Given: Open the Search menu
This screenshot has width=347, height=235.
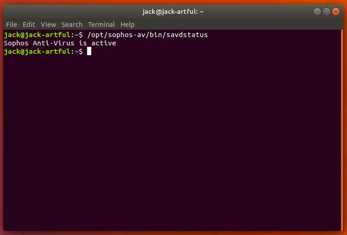Looking at the screenshot, I should click(x=72, y=25).
